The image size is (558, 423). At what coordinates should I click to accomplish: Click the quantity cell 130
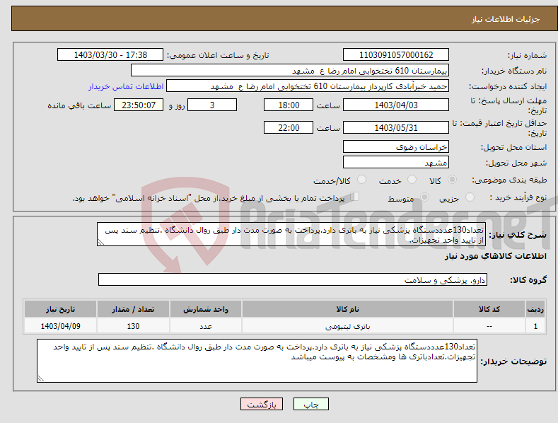click(133, 326)
